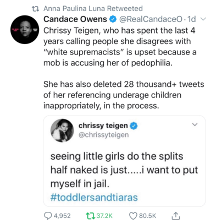View the 37.2K retweet count
The width and height of the screenshot is (216, 224).
coord(104,216)
